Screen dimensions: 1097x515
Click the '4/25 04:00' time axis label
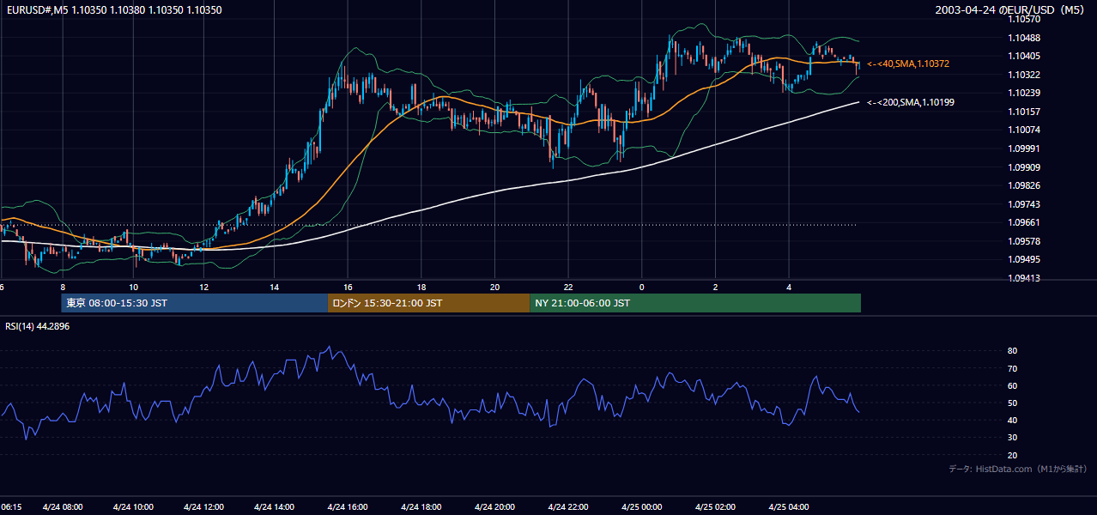point(789,506)
